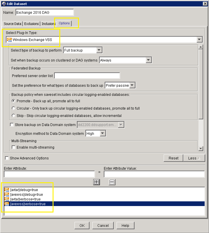This screenshot has height=233, width=209.
Task: Click the VSS icon beside [avexvss]verbose=true
Action: [7, 204]
